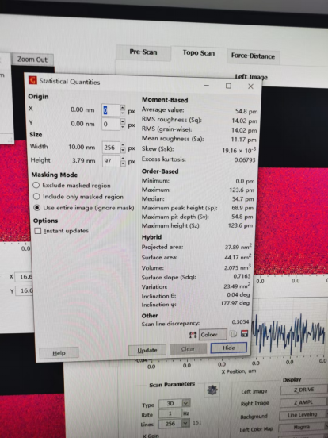Click the Average value 54.8 pm

[246, 111]
